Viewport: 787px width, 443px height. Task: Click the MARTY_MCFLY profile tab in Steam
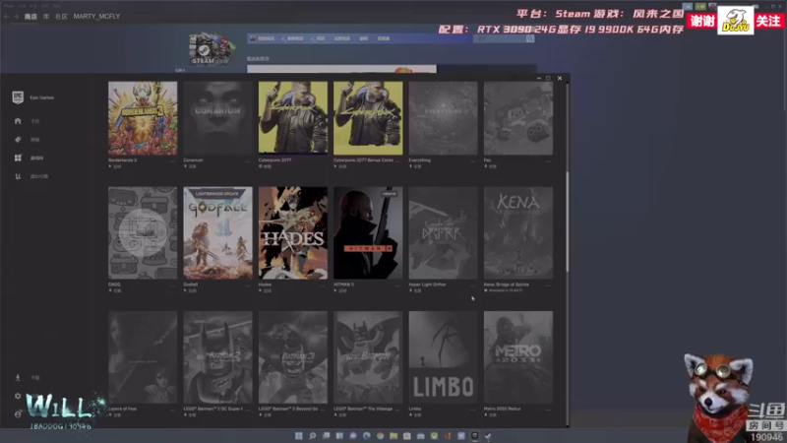point(96,16)
